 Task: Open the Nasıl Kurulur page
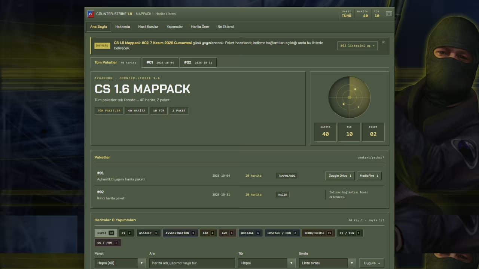pos(148,27)
